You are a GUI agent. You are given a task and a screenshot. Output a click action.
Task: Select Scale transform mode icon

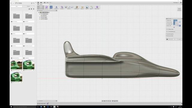pyautogui.click(x=180, y=22)
